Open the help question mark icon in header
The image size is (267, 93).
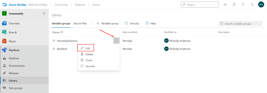pyautogui.click(x=243, y=5)
